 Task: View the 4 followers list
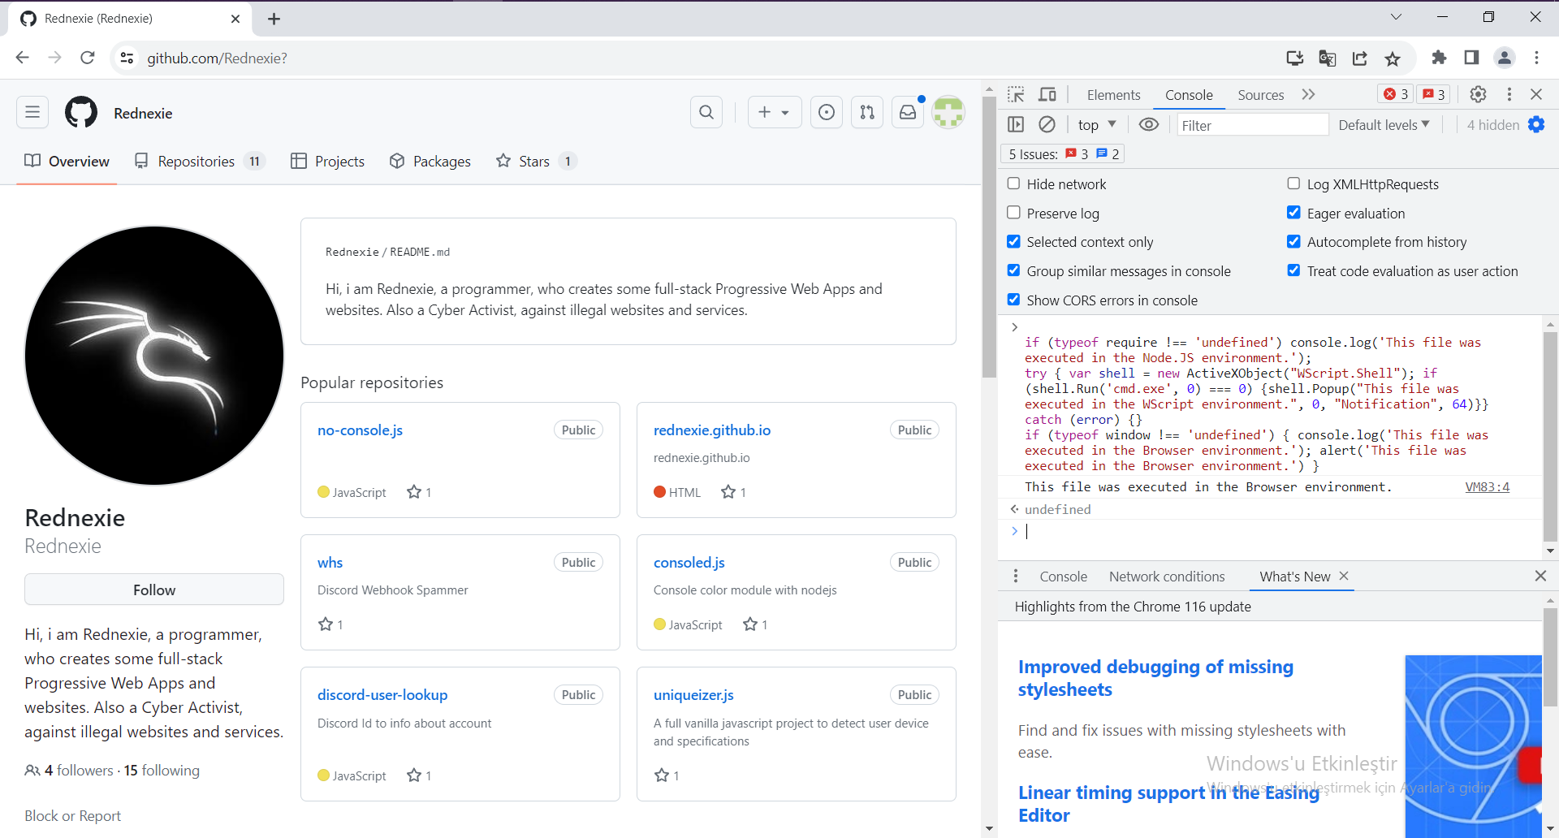pos(79,770)
